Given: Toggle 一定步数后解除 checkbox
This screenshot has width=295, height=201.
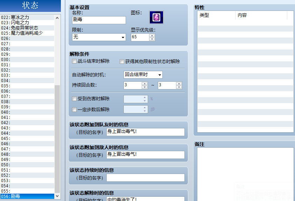Looking at the screenshot, I should point(74,109).
